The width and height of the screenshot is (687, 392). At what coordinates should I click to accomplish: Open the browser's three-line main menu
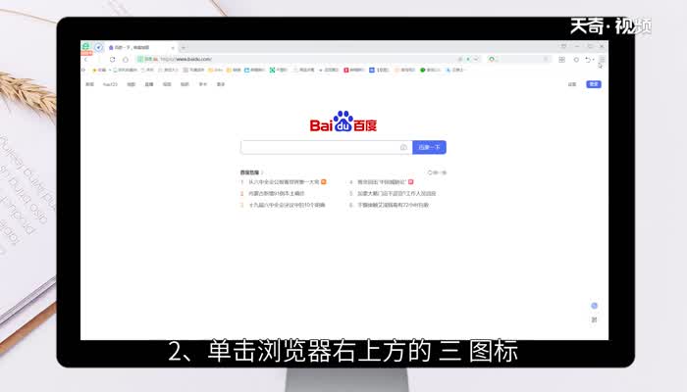click(x=602, y=59)
